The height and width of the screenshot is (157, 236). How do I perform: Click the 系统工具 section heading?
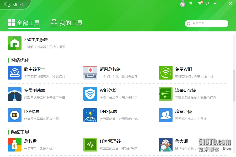pos(20,132)
